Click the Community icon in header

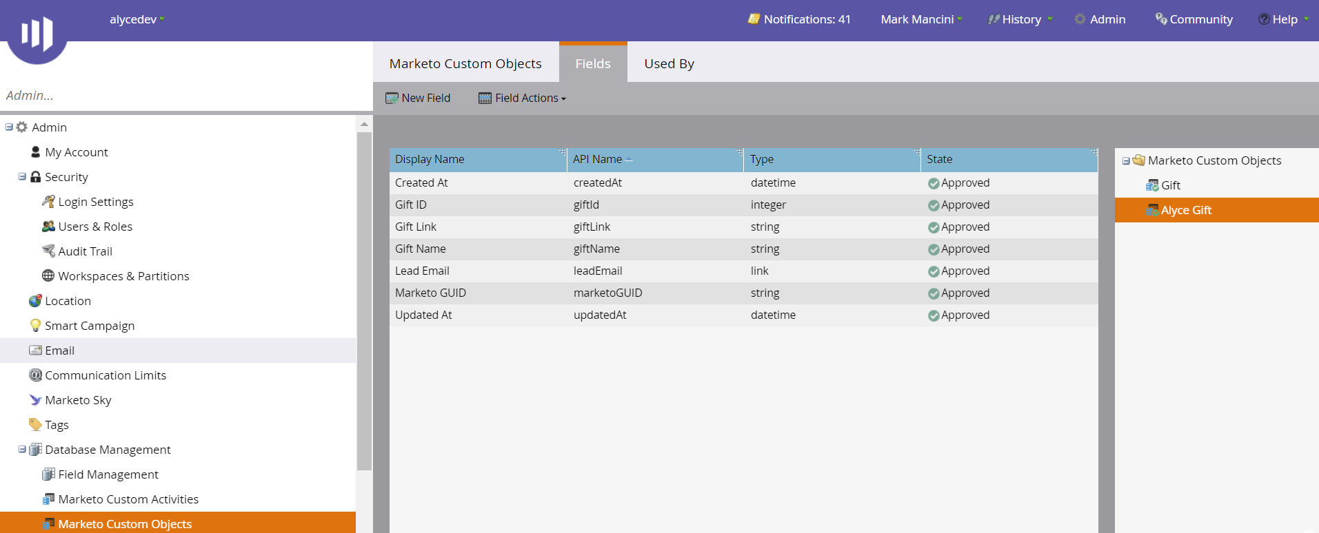pyautogui.click(x=1161, y=19)
